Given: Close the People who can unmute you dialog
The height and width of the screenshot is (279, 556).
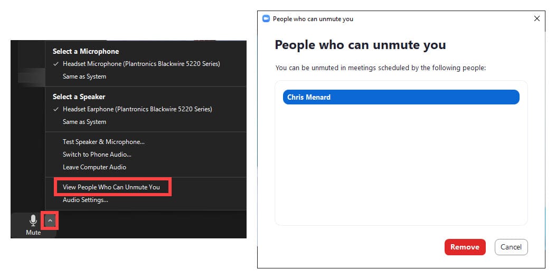Looking at the screenshot, I should tap(537, 18).
